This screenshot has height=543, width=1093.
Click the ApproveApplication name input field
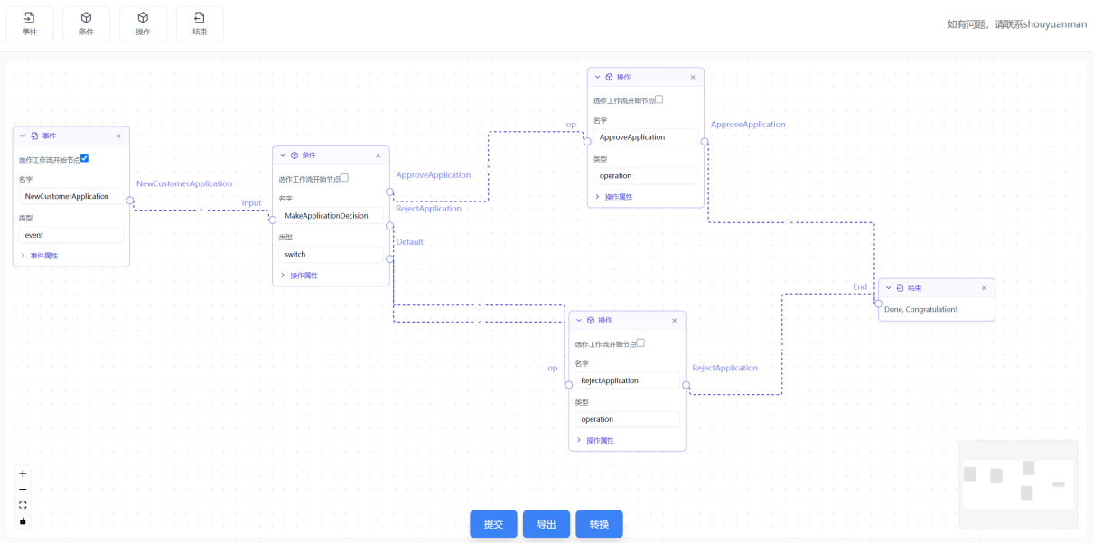click(645, 137)
